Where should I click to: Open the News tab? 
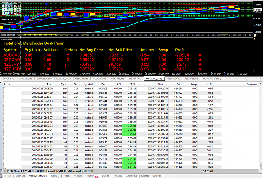[55, 176]
